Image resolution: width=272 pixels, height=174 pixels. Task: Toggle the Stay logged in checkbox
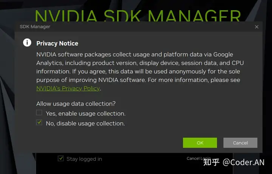tap(61, 158)
